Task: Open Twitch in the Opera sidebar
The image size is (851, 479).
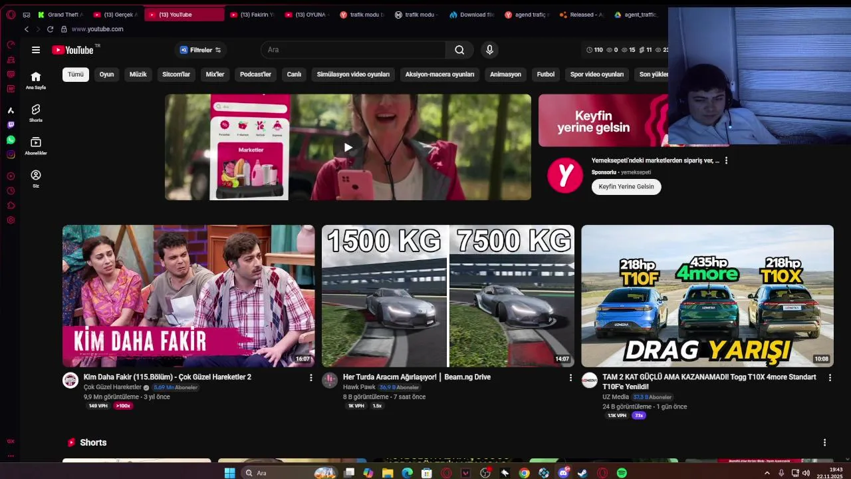Action: (11, 125)
